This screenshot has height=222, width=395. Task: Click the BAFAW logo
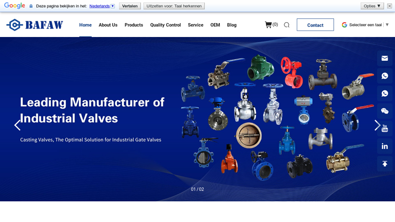point(35,25)
